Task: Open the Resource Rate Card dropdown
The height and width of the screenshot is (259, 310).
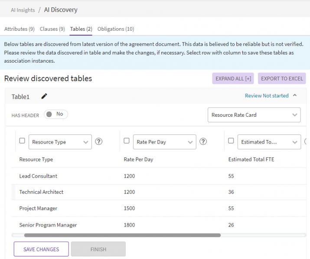Action: [x=254, y=115]
